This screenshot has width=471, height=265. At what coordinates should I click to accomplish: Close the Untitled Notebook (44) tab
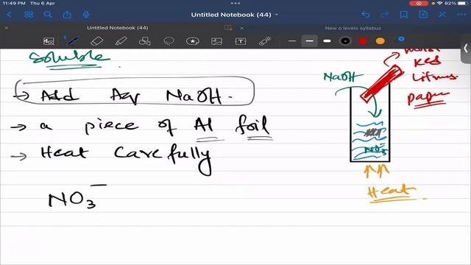[x=7, y=28]
